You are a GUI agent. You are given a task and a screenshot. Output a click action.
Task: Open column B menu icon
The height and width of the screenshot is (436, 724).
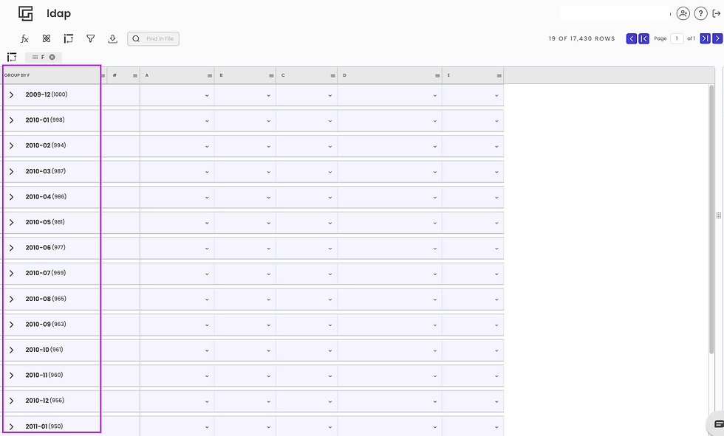tap(272, 75)
